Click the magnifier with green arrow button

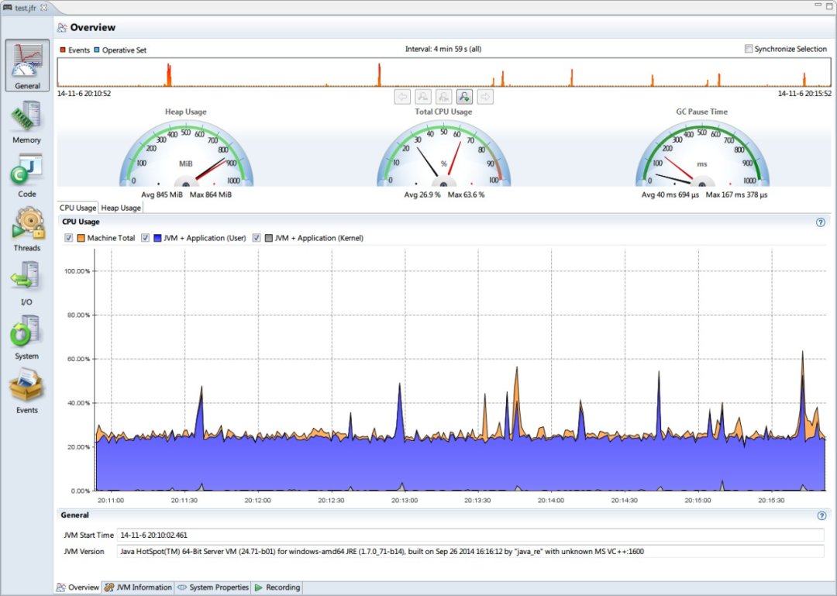click(x=464, y=97)
